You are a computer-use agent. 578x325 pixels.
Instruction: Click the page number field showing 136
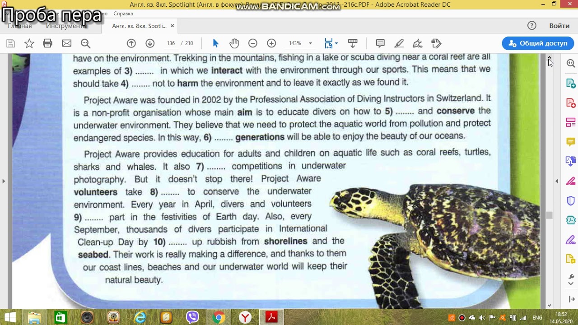click(171, 43)
